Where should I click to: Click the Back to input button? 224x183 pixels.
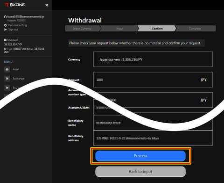point(140,172)
